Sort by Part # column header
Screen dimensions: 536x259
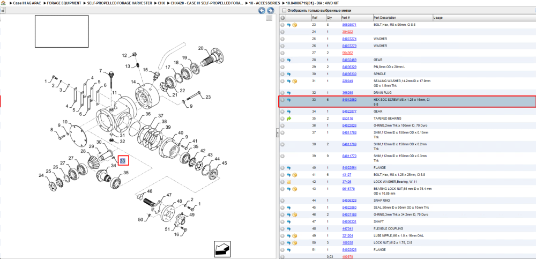(x=356, y=18)
